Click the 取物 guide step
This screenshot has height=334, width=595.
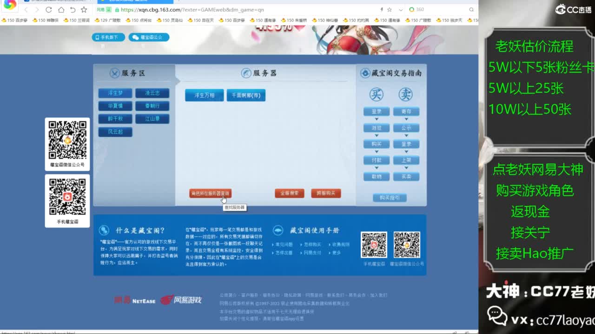coord(377,177)
